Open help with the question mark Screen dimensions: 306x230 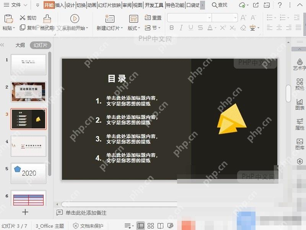tap(280, 5)
